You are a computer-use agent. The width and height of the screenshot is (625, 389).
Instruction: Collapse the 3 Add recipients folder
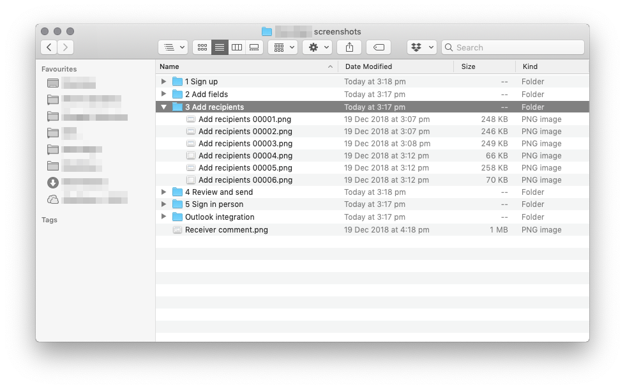pyautogui.click(x=163, y=107)
